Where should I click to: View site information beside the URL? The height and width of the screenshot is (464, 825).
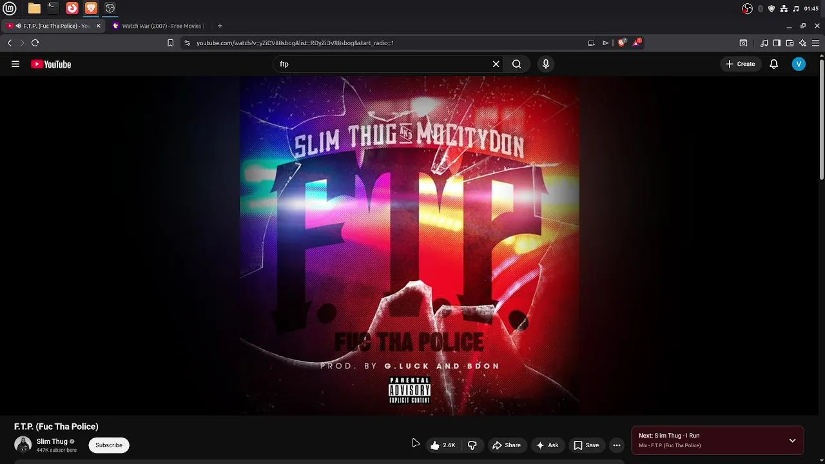coord(187,43)
